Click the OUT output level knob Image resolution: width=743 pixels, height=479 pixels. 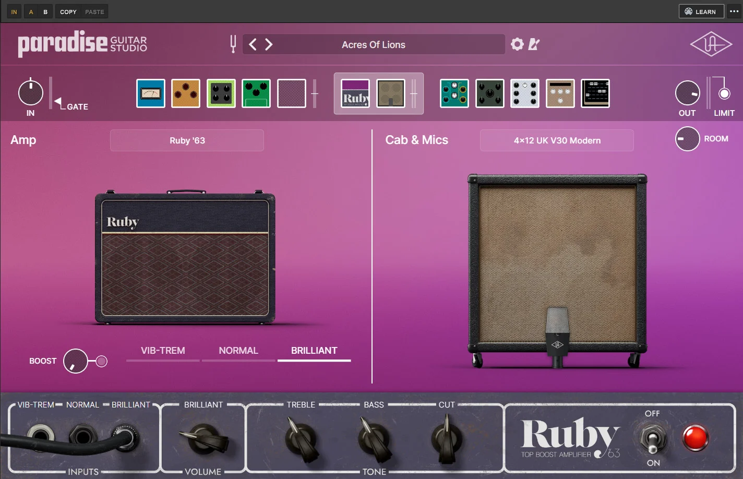688,93
